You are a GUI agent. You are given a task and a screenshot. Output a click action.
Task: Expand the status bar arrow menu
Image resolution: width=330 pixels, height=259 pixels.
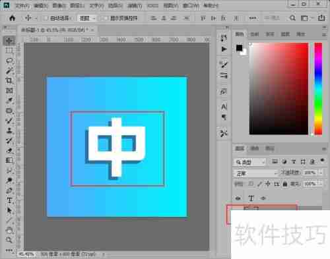point(104,254)
